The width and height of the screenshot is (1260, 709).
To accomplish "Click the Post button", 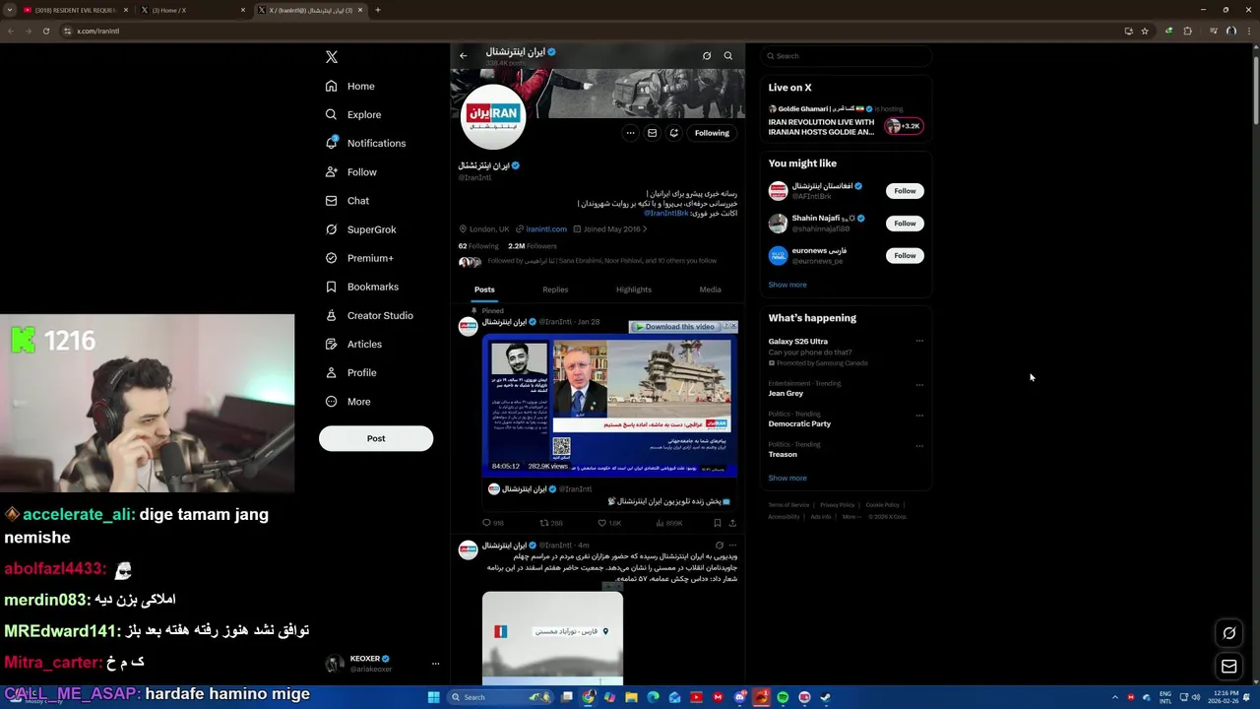I will point(376,438).
